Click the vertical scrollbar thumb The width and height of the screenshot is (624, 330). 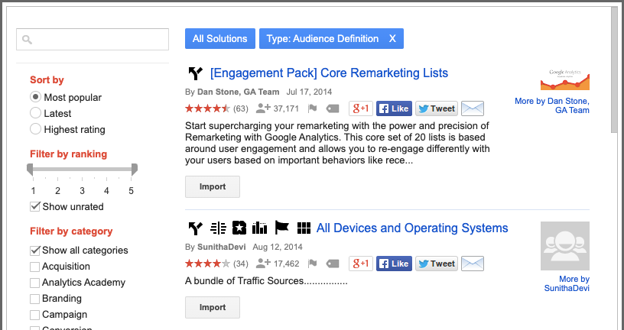pyautogui.click(x=615, y=71)
